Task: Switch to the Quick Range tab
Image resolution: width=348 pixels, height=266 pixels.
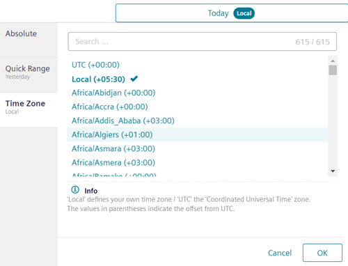Action: tap(29, 75)
